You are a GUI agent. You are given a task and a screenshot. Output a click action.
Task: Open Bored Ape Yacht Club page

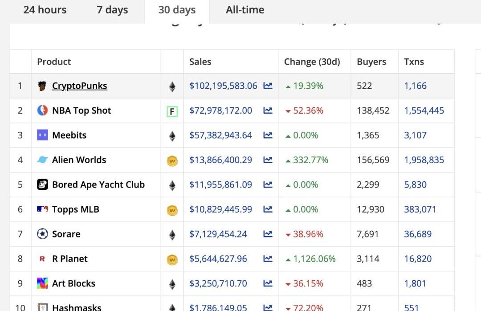(98, 184)
